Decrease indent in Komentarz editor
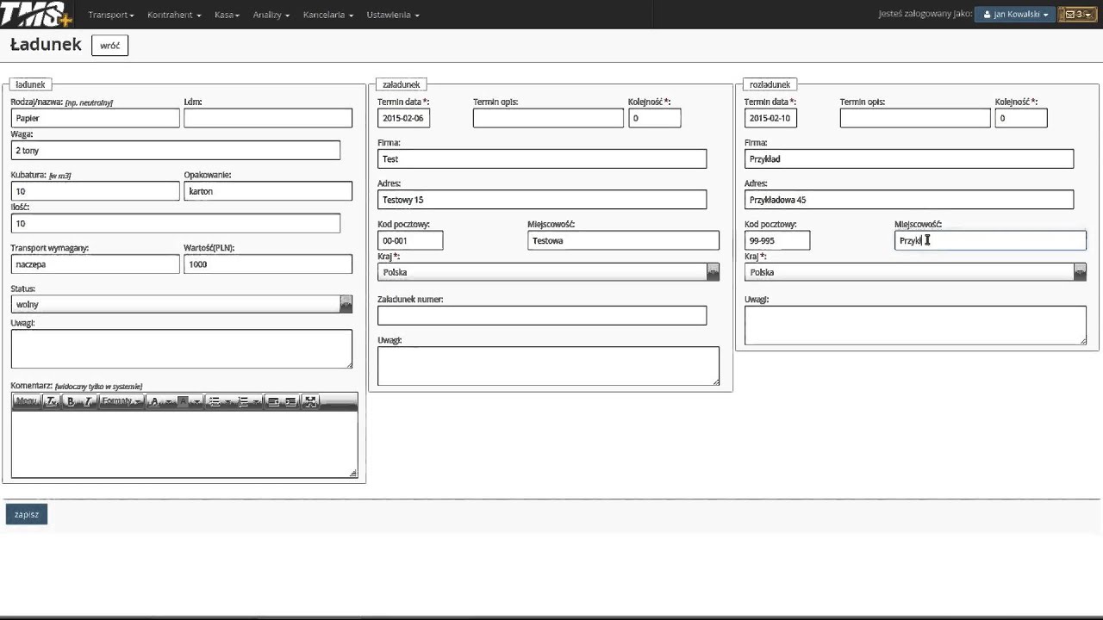This screenshot has height=620, width=1103. click(x=273, y=401)
